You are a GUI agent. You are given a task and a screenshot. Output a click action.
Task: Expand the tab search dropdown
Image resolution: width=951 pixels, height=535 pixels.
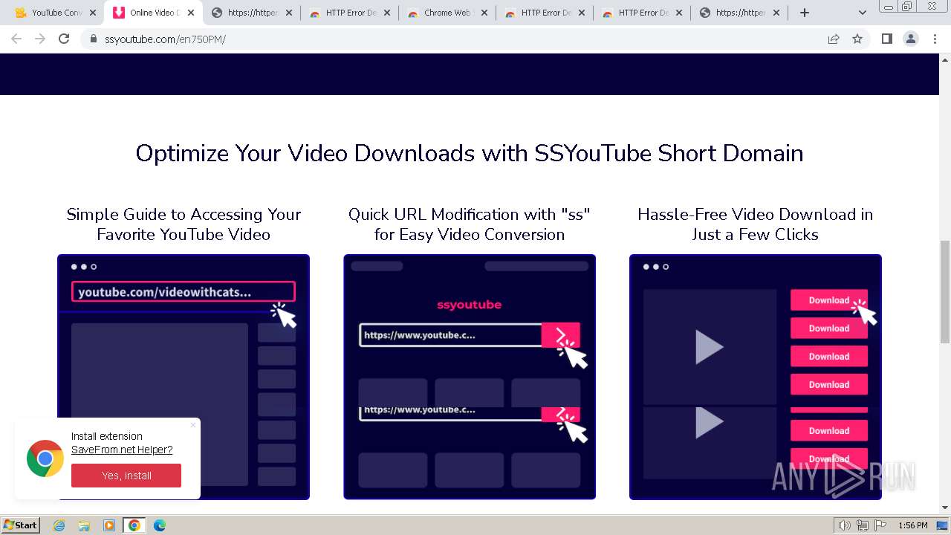[x=862, y=13]
